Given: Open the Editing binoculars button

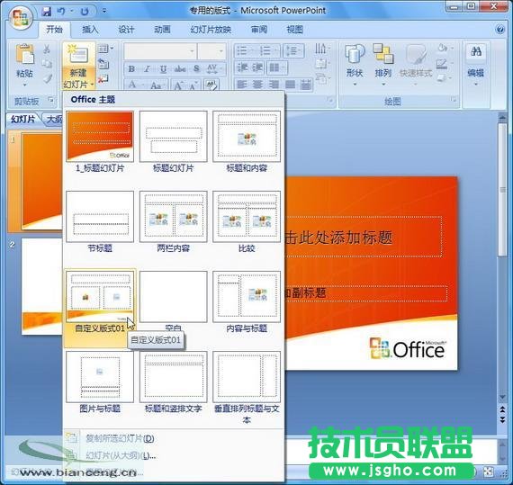Looking at the screenshot, I should pyautogui.click(x=475, y=65).
